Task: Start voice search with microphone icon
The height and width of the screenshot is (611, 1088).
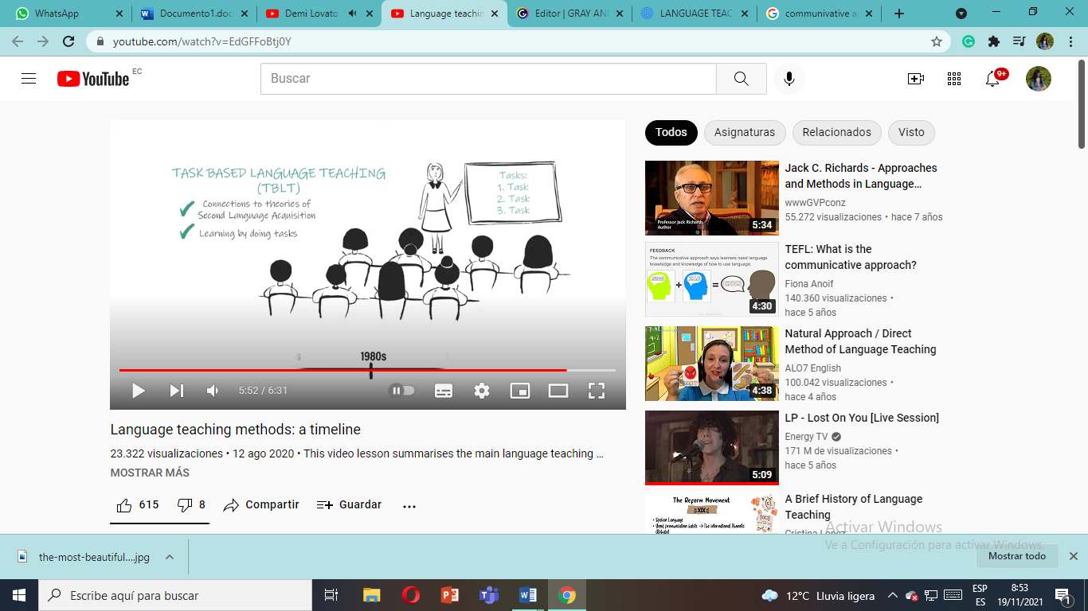Action: tap(789, 79)
